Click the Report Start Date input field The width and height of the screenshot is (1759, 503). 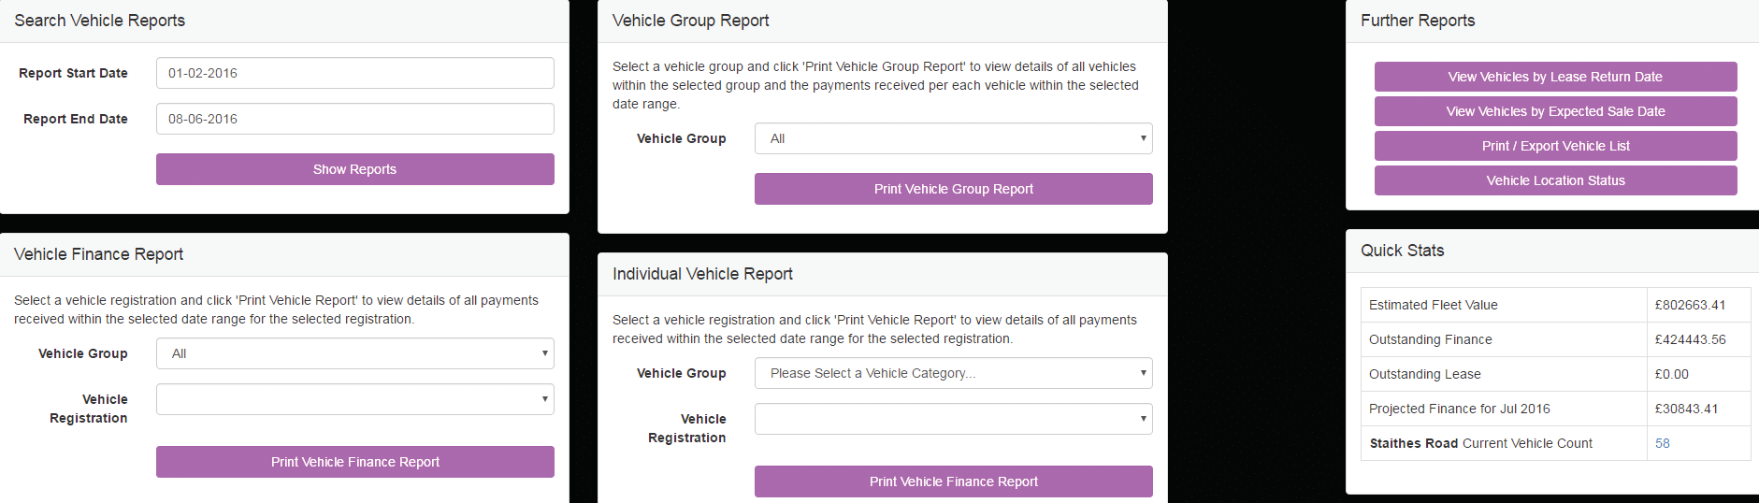[354, 73]
